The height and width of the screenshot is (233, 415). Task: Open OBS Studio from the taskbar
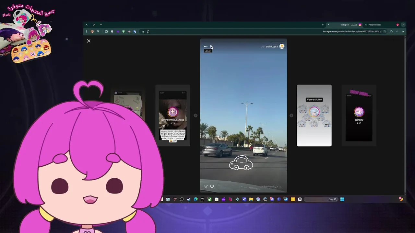[x=182, y=199]
